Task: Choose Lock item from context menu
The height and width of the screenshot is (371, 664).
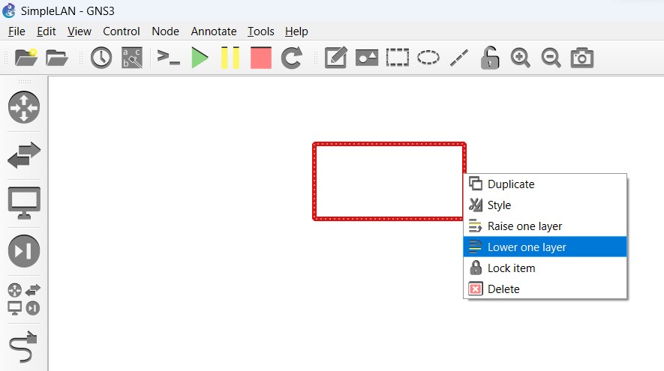Action: [x=545, y=268]
